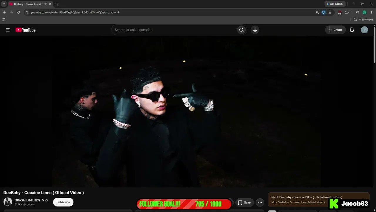Click the search magnifier button
Screen dimensions: 376x212
click(x=241, y=30)
